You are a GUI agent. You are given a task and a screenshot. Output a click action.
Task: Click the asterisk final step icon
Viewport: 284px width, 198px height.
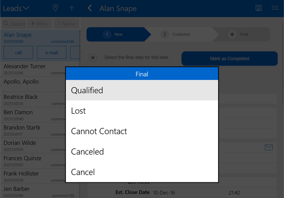[93, 58]
